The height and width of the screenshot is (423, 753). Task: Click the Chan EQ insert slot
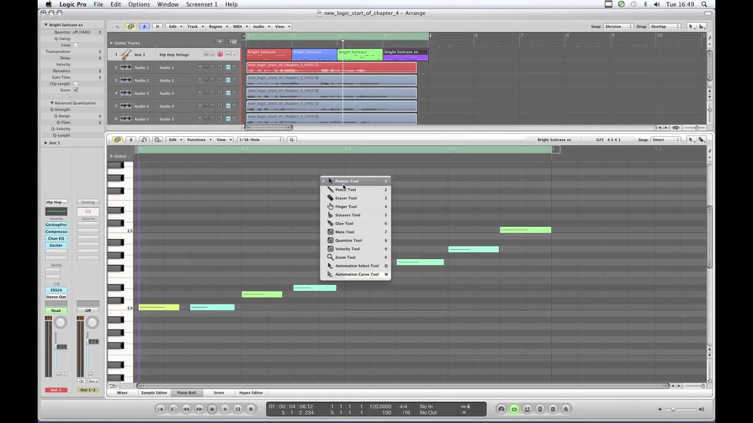(56, 239)
